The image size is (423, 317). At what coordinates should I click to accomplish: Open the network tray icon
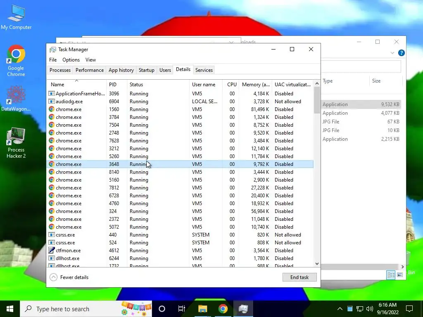click(x=360, y=309)
